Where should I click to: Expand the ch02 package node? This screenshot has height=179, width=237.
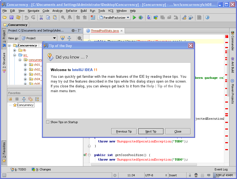[25, 70]
